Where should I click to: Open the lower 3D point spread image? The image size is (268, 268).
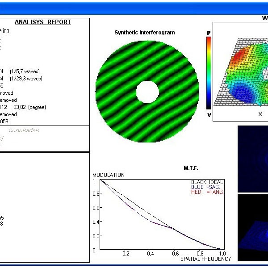(x=253, y=228)
